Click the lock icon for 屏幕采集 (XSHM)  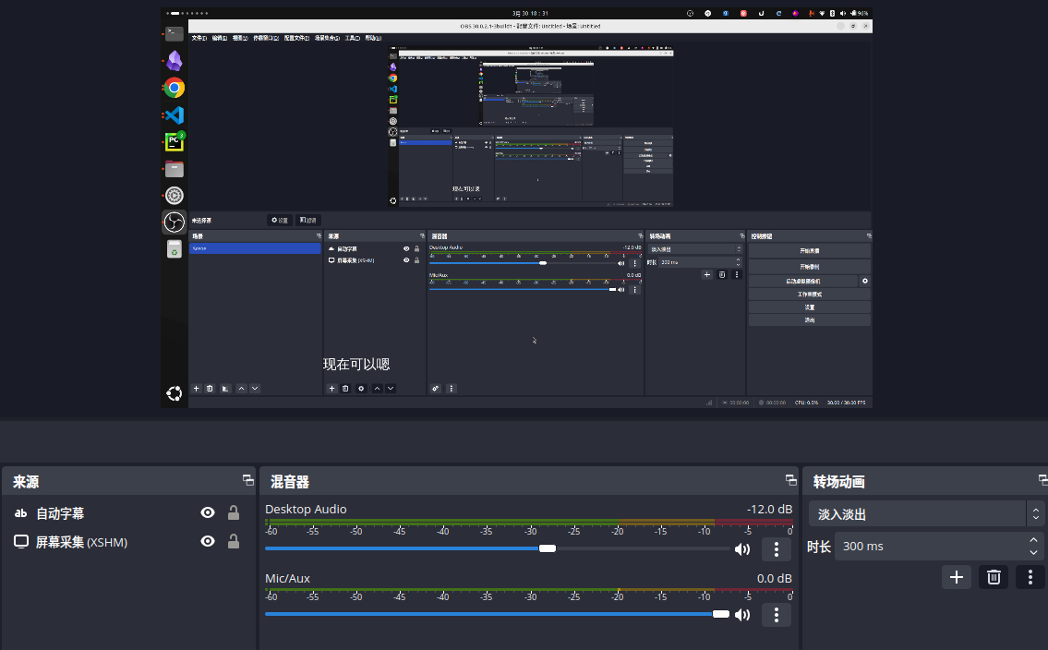[234, 542]
